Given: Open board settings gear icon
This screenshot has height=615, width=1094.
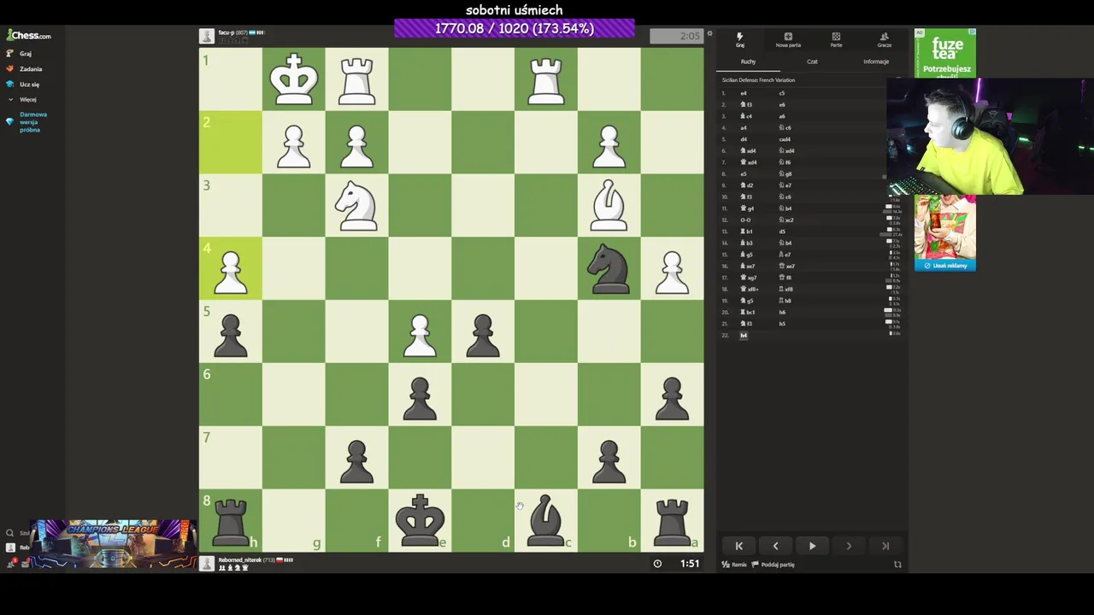Looking at the screenshot, I should click(709, 34).
